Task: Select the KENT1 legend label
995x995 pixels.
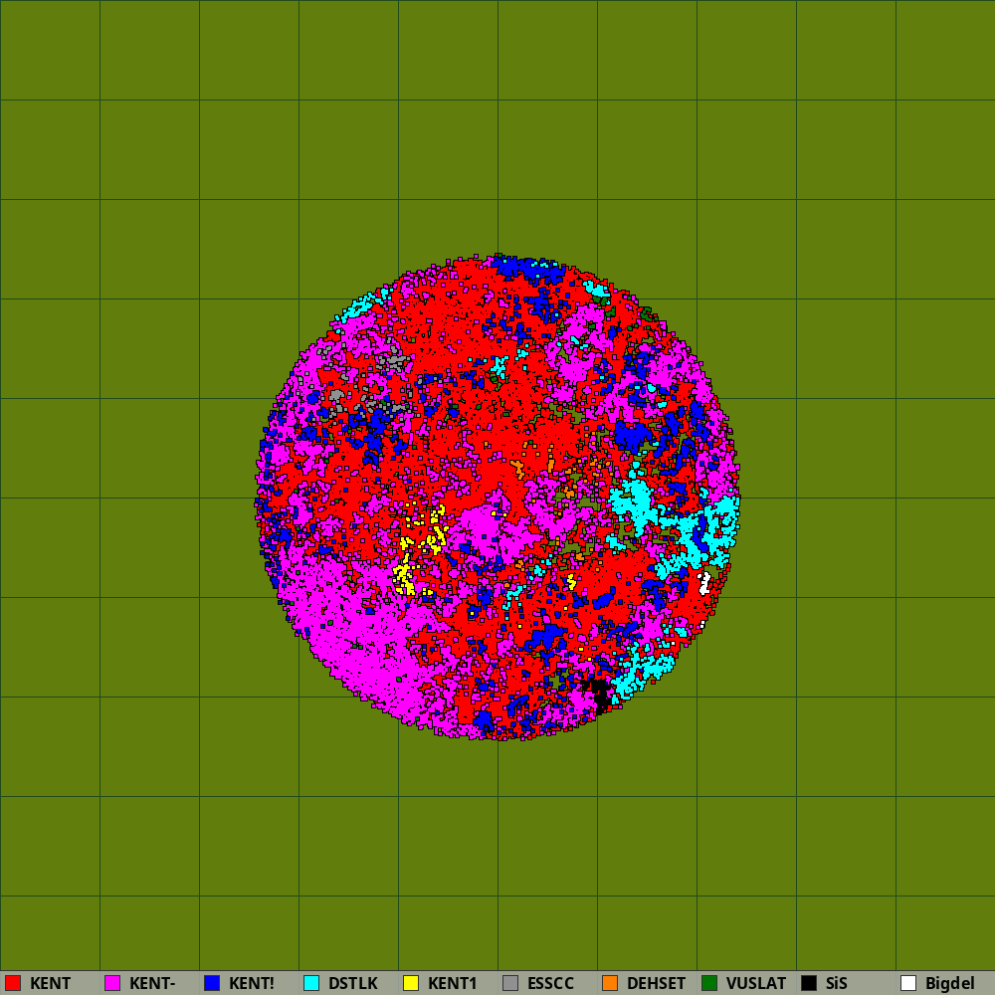Action: pos(453,984)
